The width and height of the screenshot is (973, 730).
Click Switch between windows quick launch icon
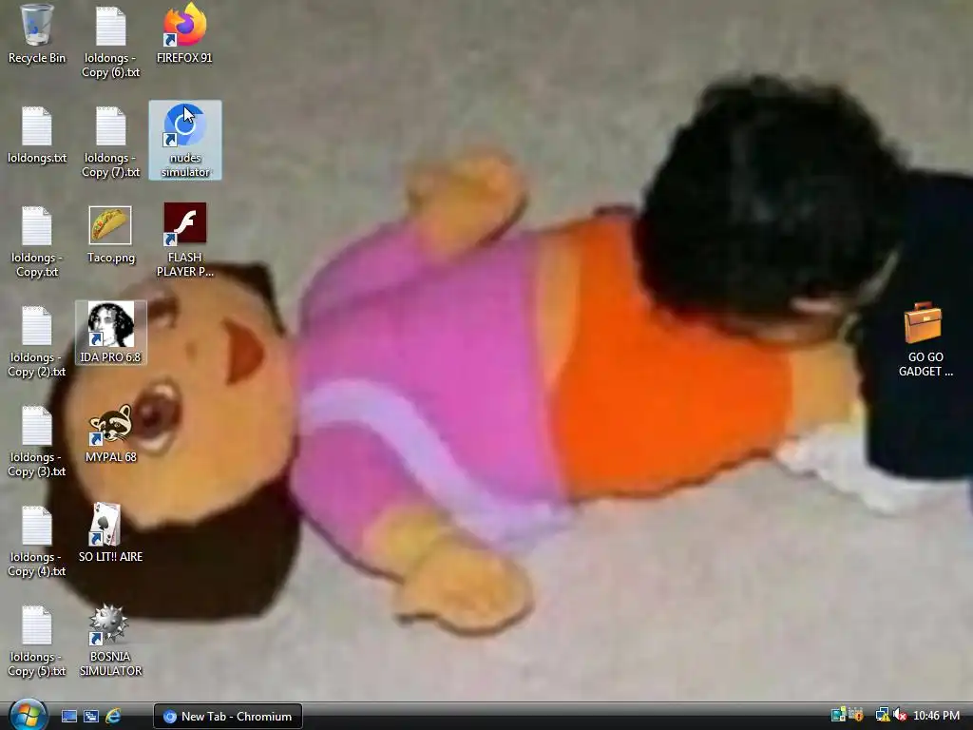91,717
